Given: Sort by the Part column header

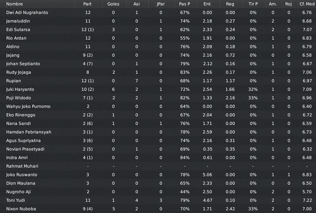Looking at the screenshot, I should click(88, 4).
